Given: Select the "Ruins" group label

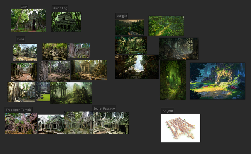Looking at the screenshot, I should click(x=20, y=39).
